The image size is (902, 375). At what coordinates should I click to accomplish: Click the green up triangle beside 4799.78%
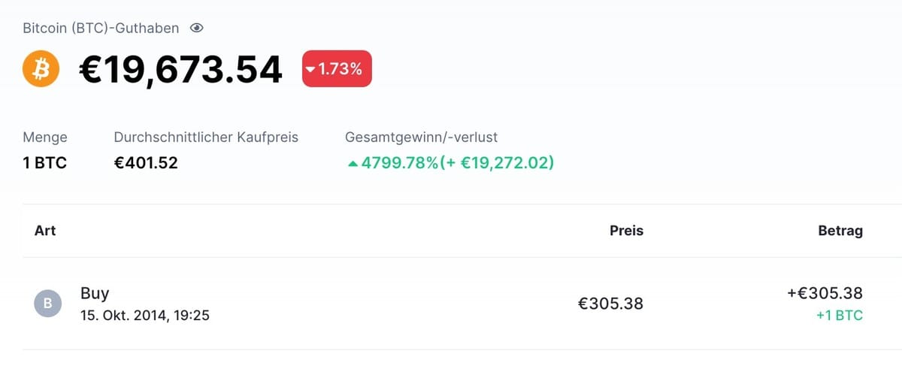(x=353, y=162)
